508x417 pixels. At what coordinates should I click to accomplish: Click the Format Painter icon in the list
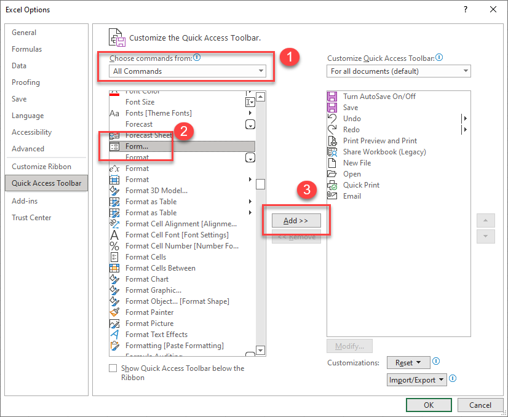click(114, 312)
